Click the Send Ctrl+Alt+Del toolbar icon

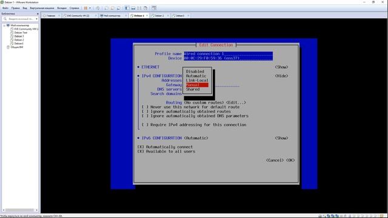[98, 8]
